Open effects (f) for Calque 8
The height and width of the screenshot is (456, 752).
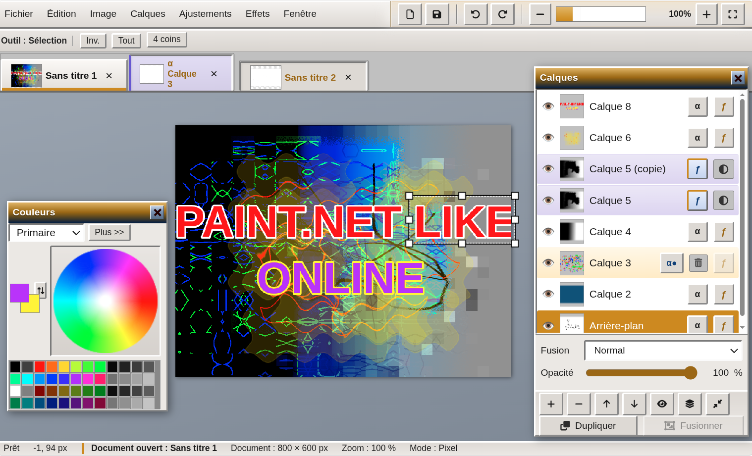tap(724, 106)
